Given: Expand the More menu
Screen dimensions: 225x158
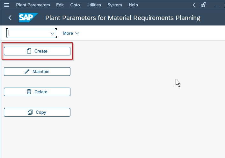Looking at the screenshot, I should tap(71, 33).
